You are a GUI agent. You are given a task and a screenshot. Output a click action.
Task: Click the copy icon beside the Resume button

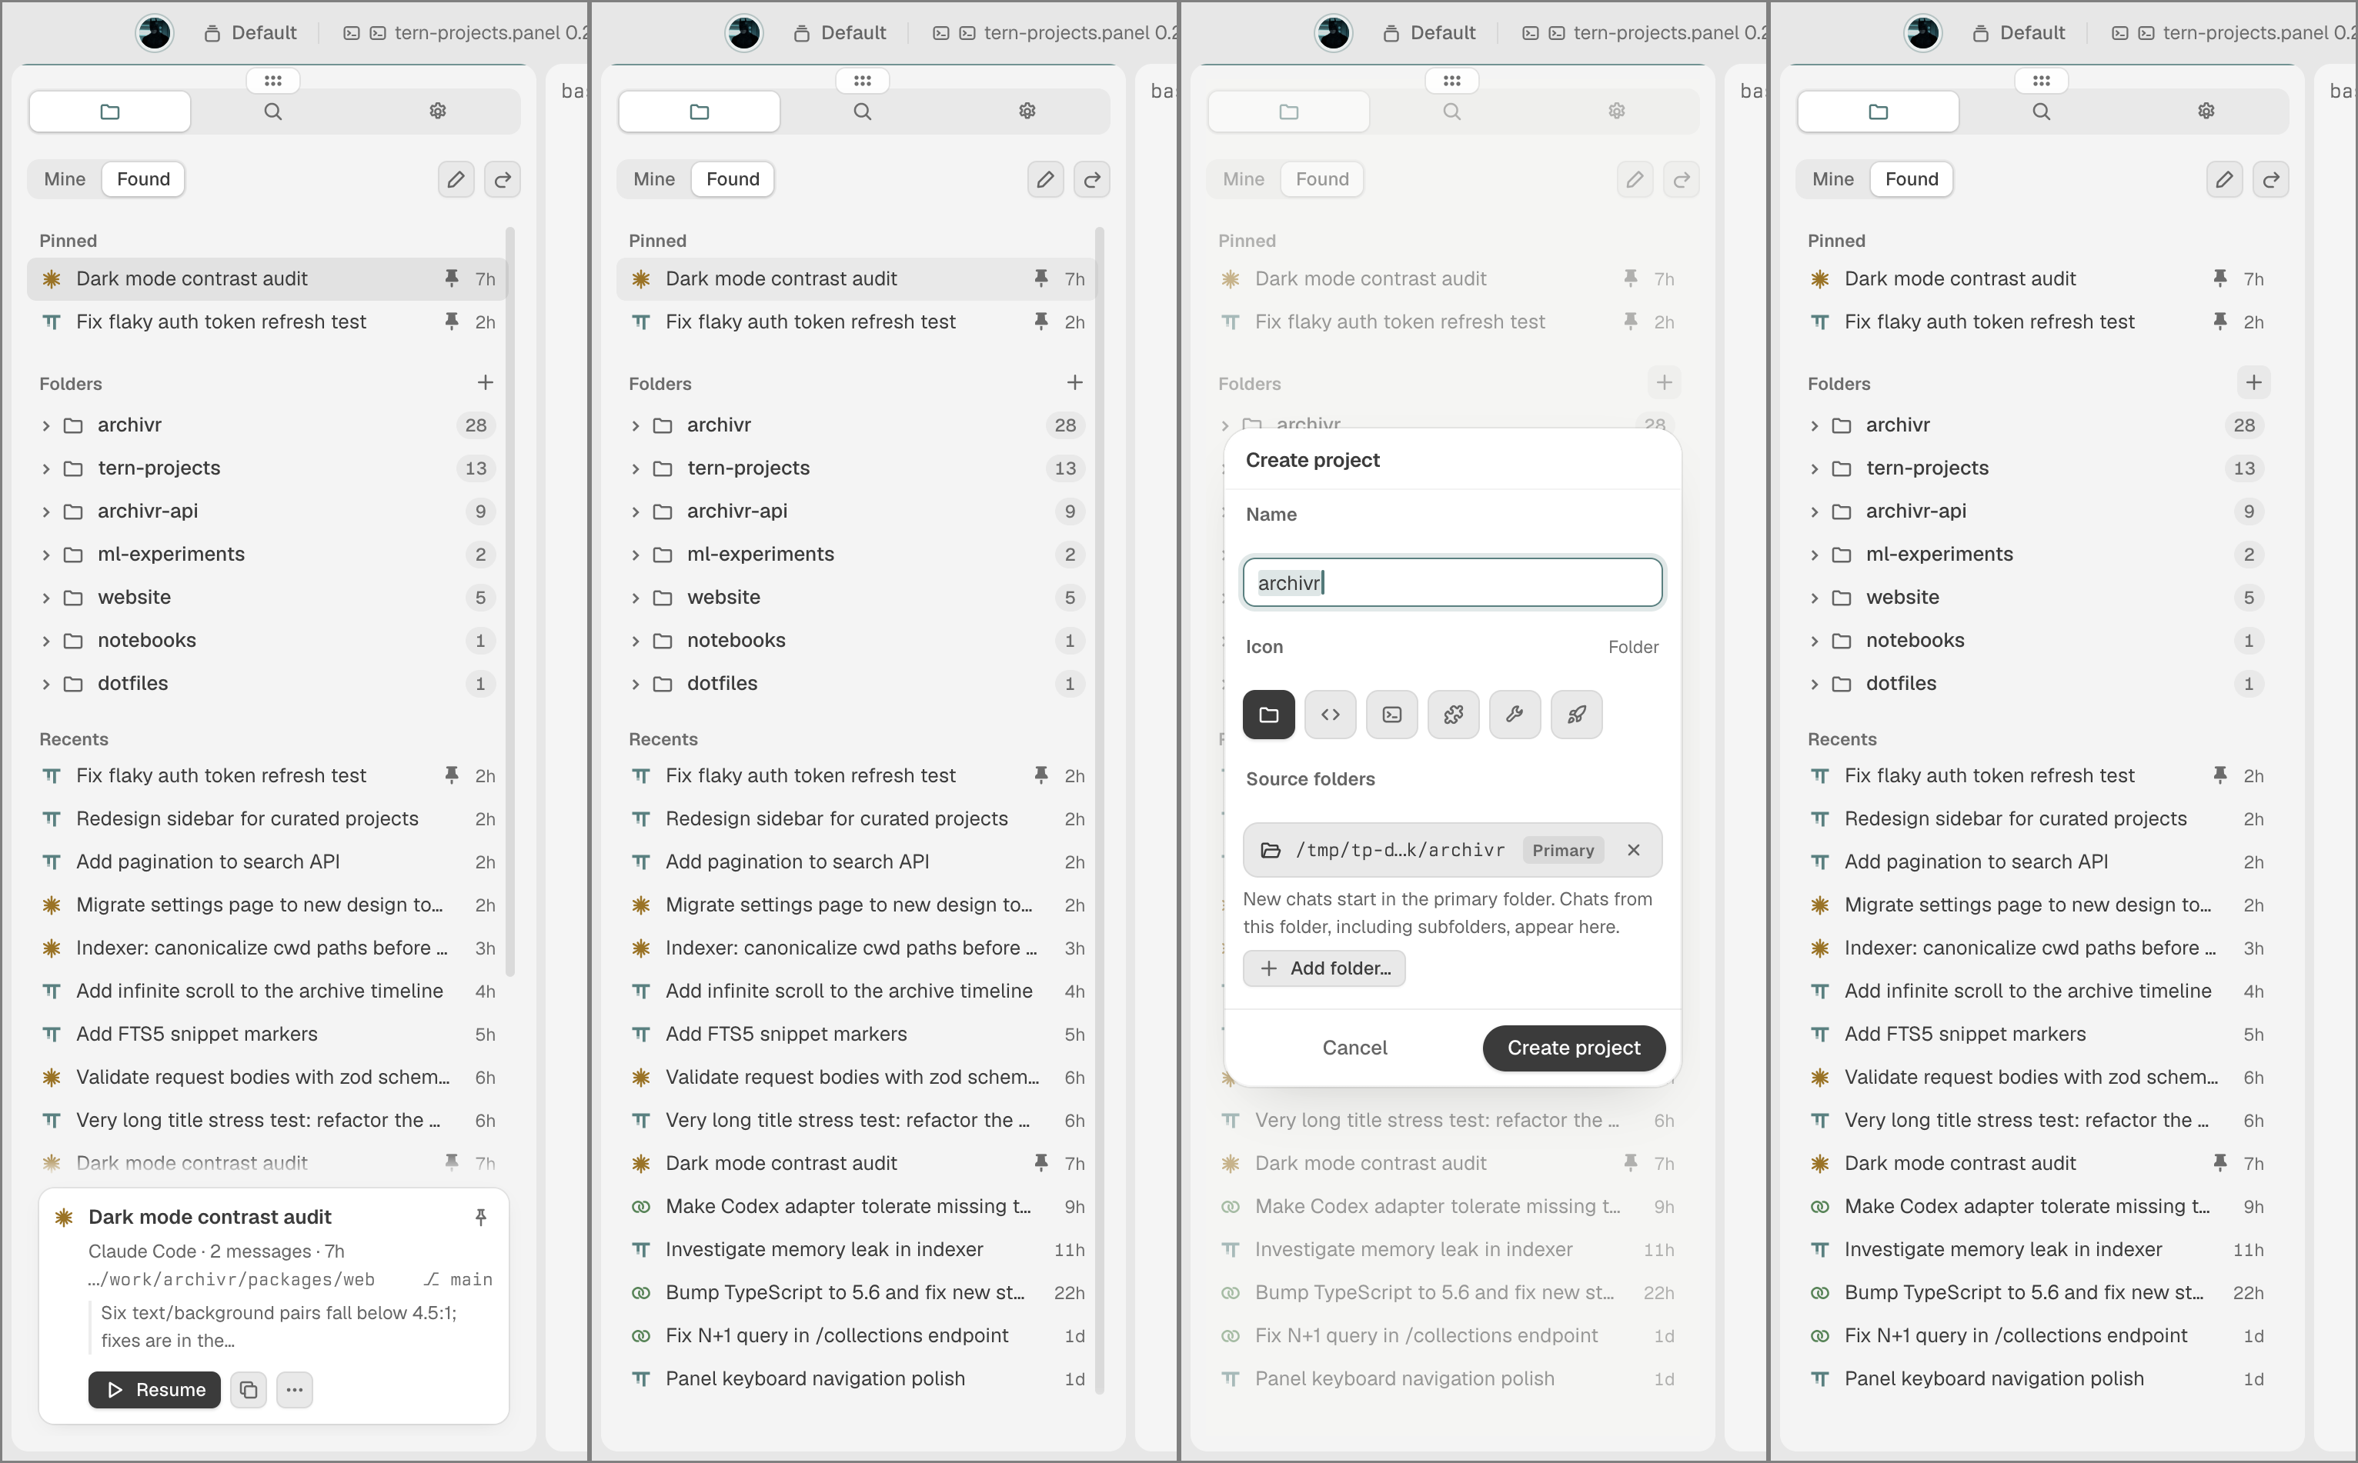(x=249, y=1389)
